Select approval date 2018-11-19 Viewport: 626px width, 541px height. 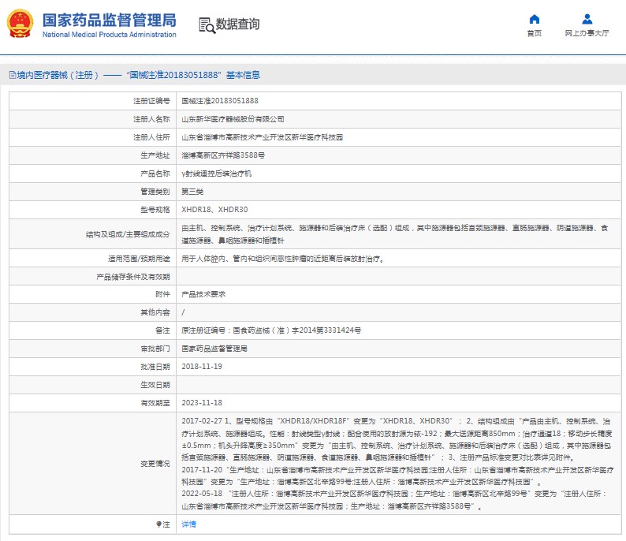click(202, 367)
